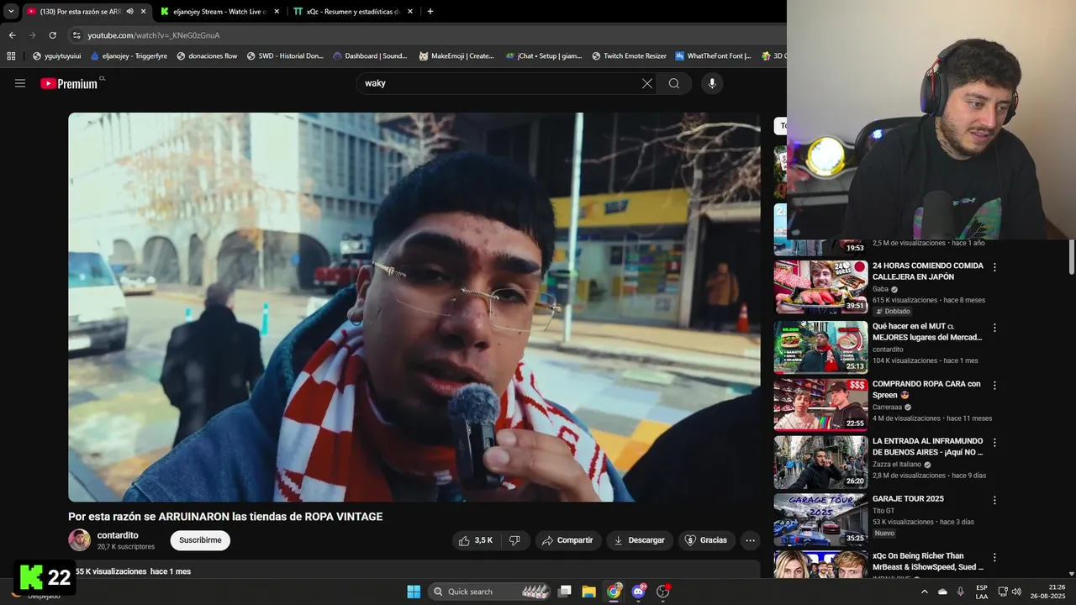Open options for 'COMPRANDO ROPA CARA' video
Image resolution: width=1076 pixels, height=605 pixels.
tap(994, 385)
